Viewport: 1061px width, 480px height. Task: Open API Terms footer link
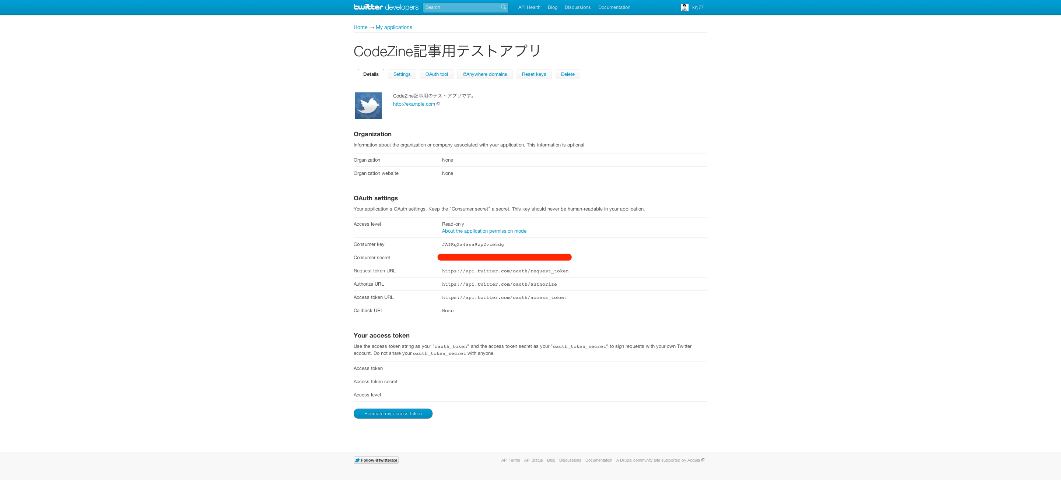coord(510,460)
